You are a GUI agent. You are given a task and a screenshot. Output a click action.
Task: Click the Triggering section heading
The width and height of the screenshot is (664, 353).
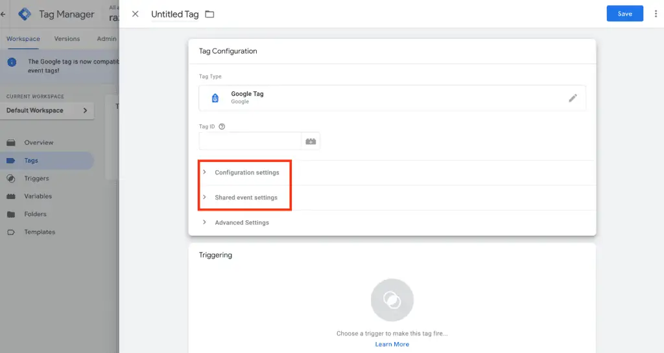tap(215, 255)
